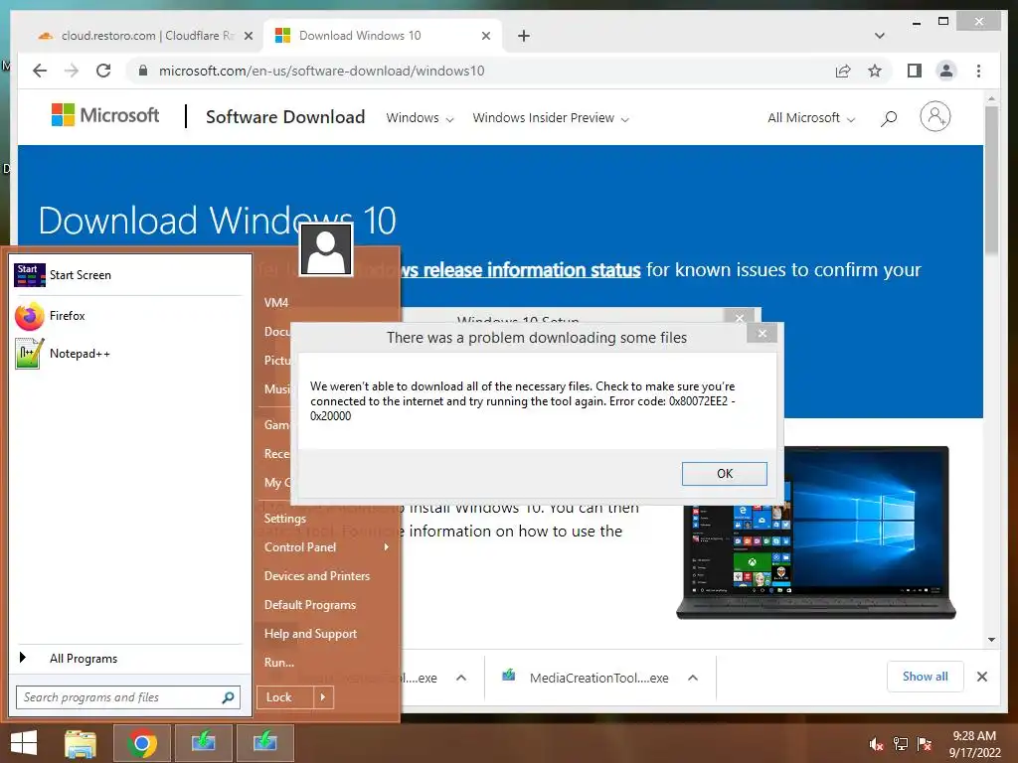This screenshot has height=763, width=1018.
Task: Open the browser side panel icon
Action: (x=915, y=71)
